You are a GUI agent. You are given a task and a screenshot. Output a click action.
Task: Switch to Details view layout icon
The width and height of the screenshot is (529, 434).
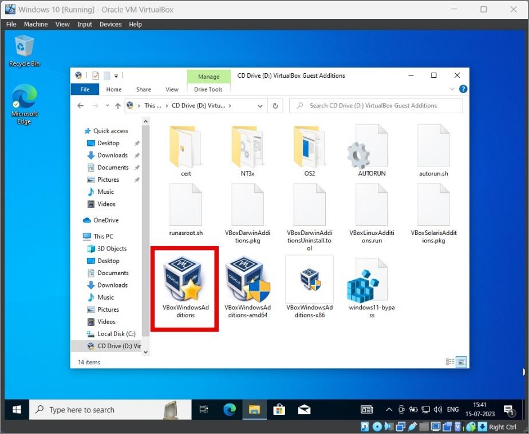coord(450,361)
